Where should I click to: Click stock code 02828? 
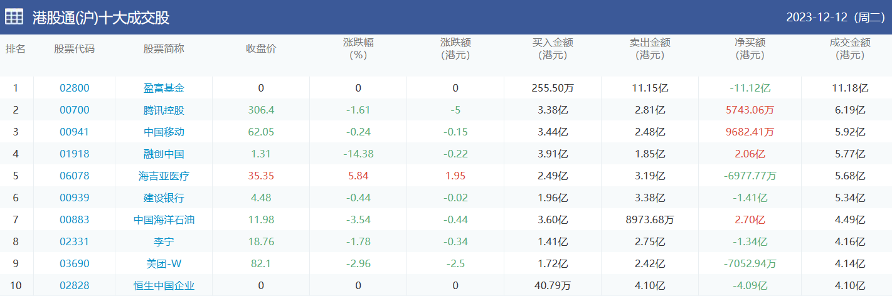(75, 286)
